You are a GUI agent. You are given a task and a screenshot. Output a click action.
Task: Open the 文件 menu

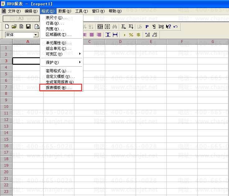point(14,11)
